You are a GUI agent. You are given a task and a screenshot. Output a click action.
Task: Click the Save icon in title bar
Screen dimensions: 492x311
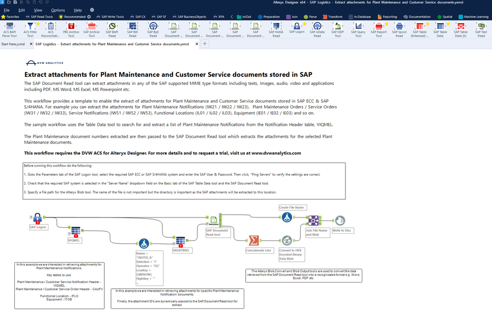pos(15,2)
